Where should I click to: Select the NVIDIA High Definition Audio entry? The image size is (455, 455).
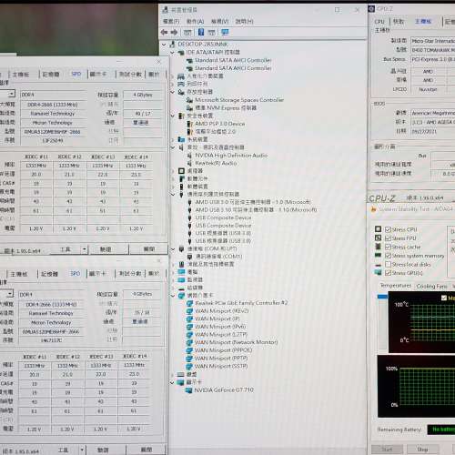tap(231, 156)
